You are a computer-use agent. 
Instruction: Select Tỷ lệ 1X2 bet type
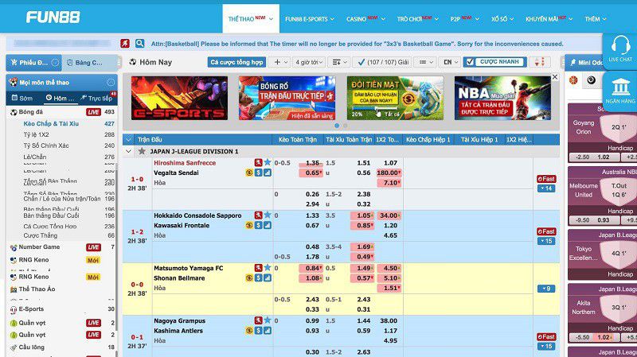coord(36,134)
